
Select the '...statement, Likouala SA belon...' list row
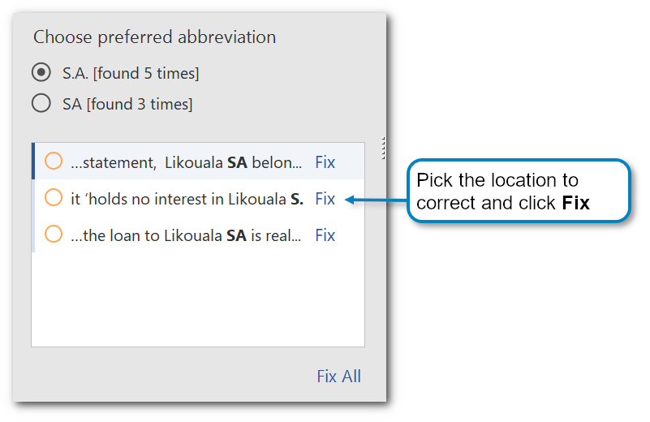[x=186, y=162]
